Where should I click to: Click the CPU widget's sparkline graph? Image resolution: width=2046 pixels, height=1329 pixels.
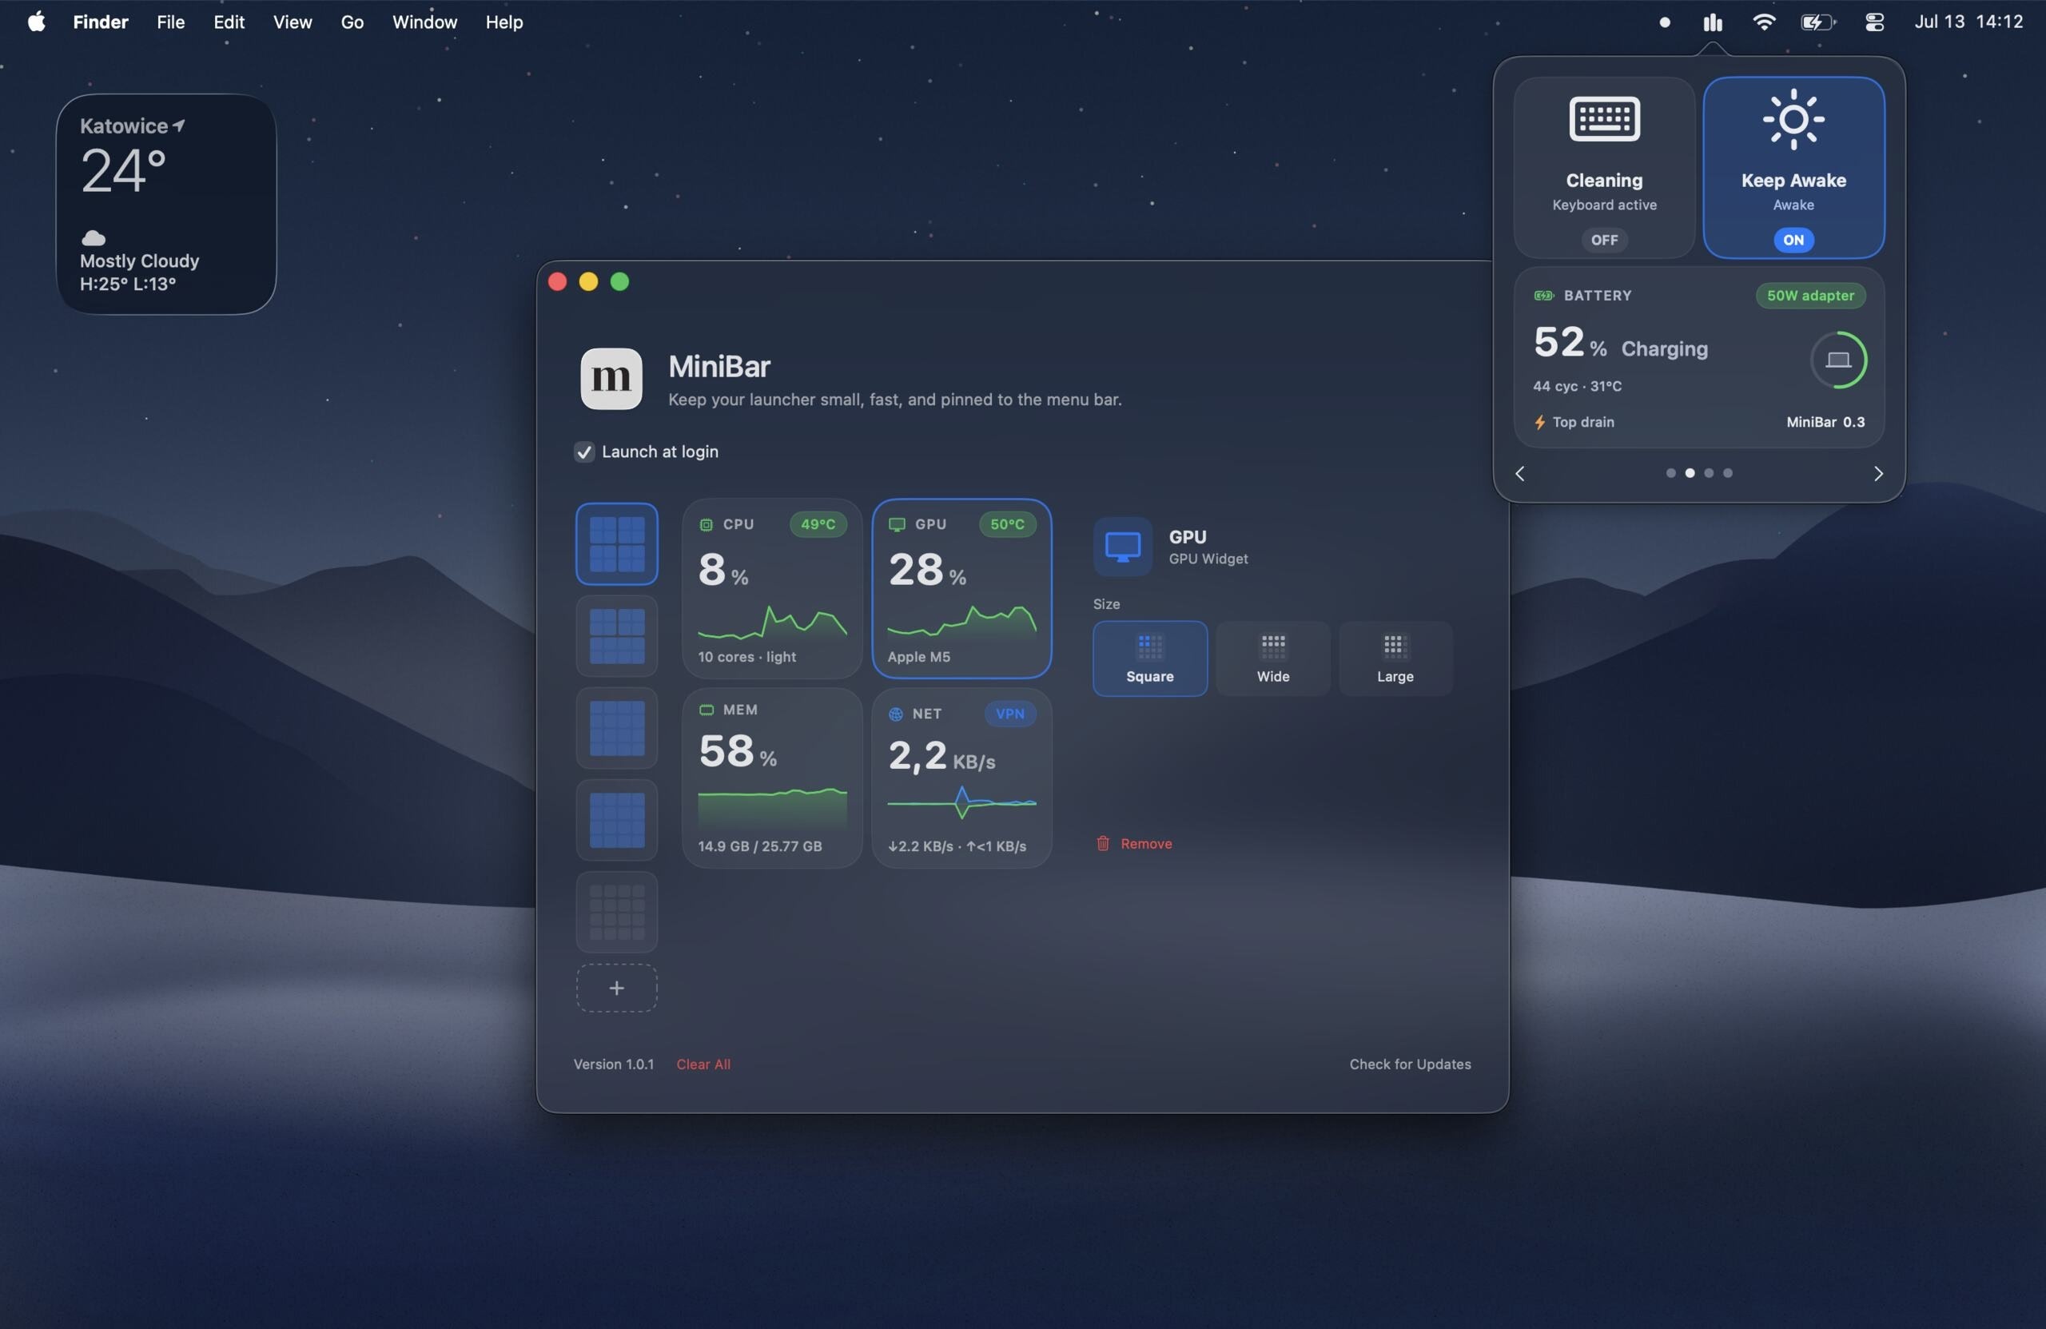[x=772, y=622]
